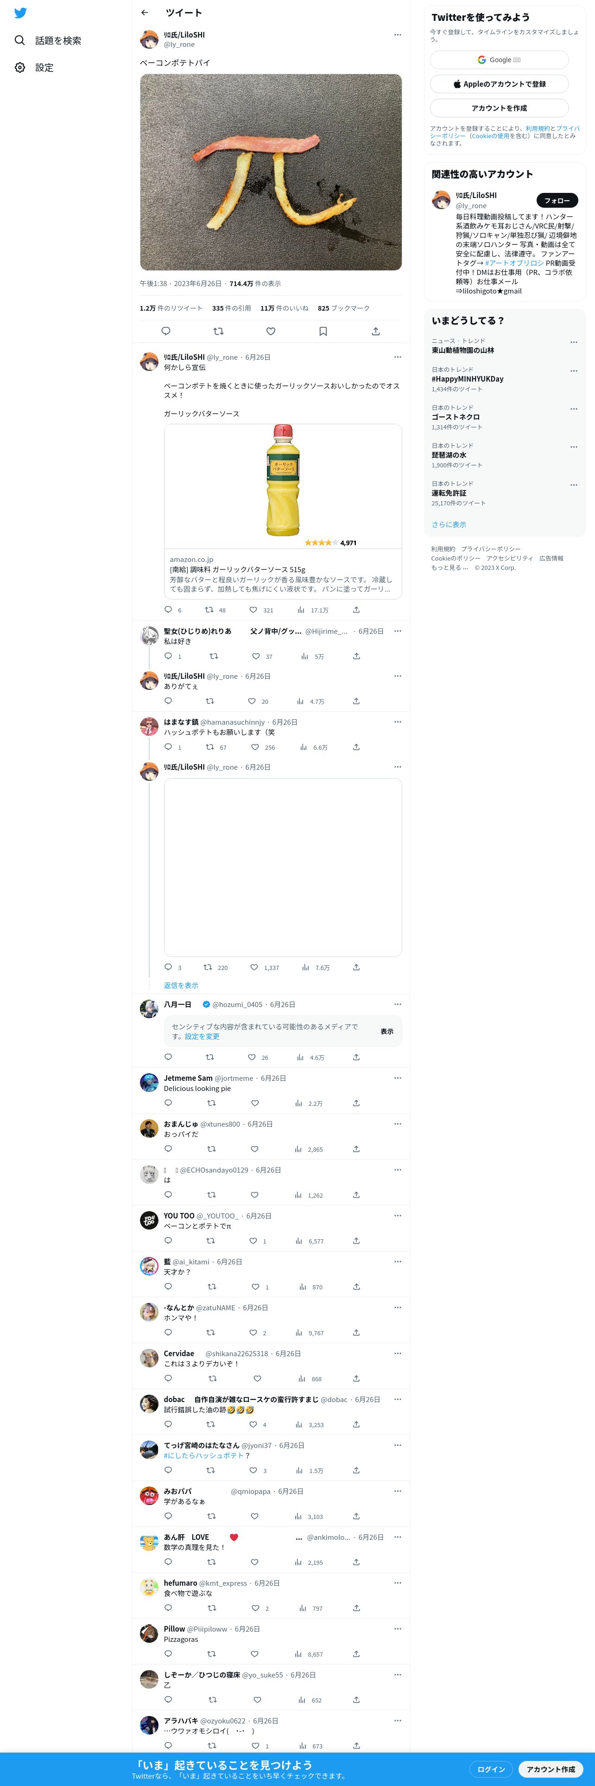Open more menu for 琵琶湖の水 trend
The height and width of the screenshot is (1786, 595).
pyautogui.click(x=574, y=447)
